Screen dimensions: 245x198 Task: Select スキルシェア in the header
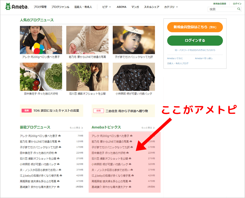coord(152,7)
